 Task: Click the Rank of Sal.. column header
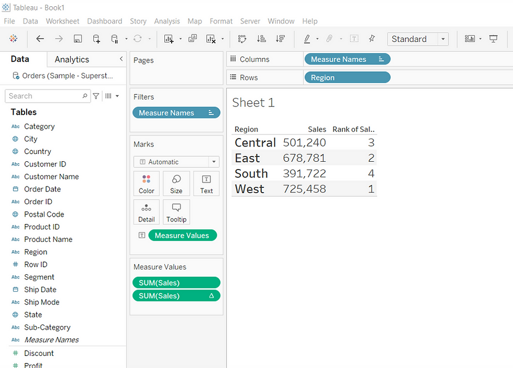[x=353, y=129]
